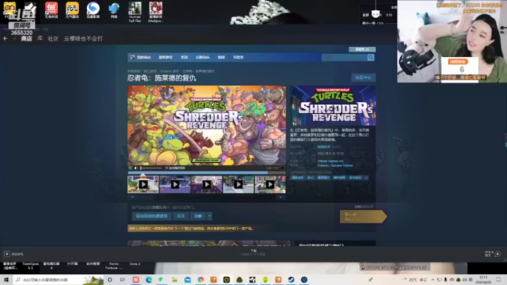Open the 商店 tab in Steam
This screenshot has height=285, width=507.
[27, 39]
